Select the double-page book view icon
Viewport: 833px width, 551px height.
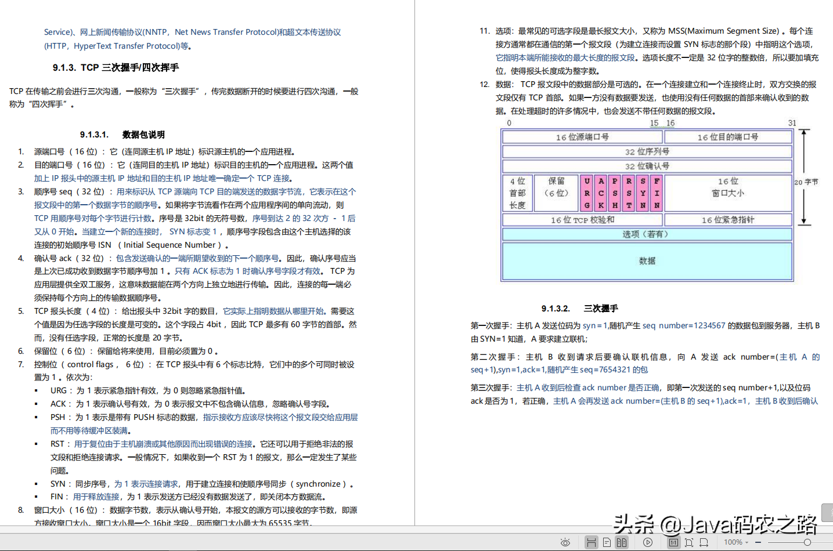point(623,542)
